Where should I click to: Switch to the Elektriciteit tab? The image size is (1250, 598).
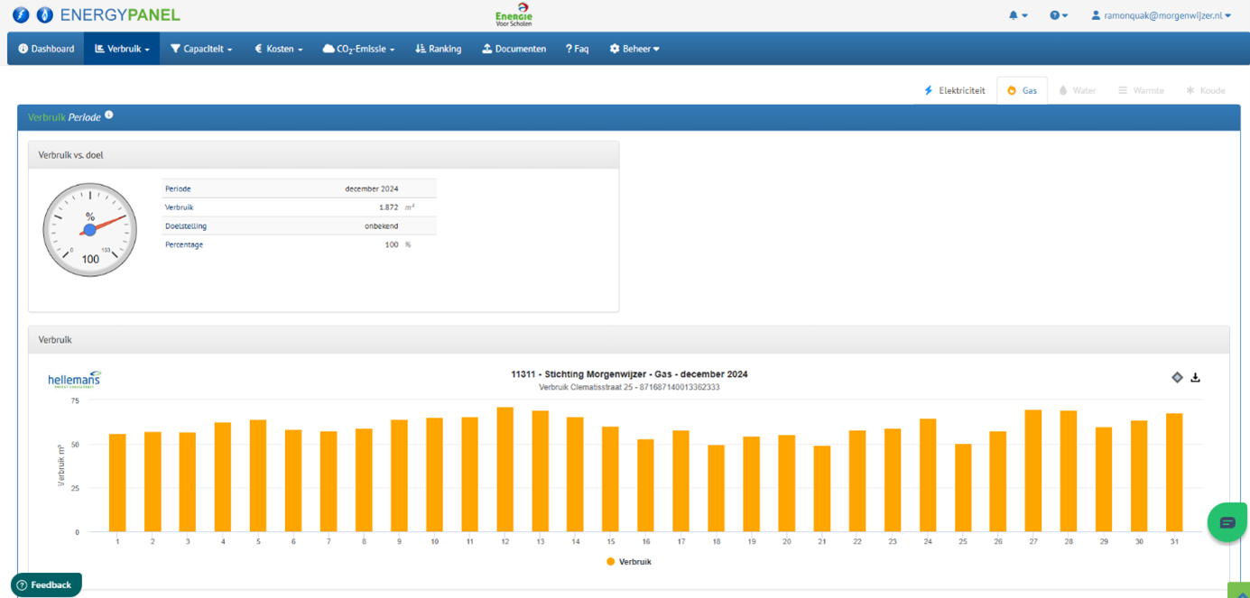click(954, 90)
